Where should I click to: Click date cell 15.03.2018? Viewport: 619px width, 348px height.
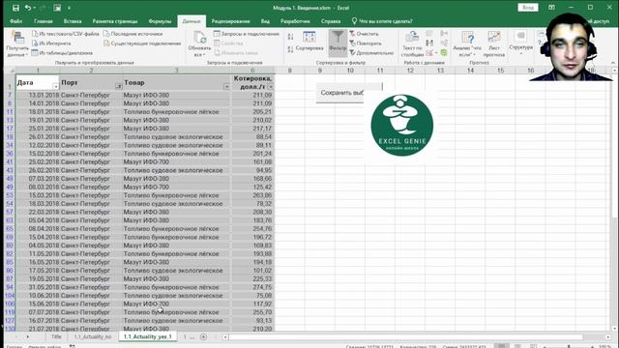(x=38, y=195)
